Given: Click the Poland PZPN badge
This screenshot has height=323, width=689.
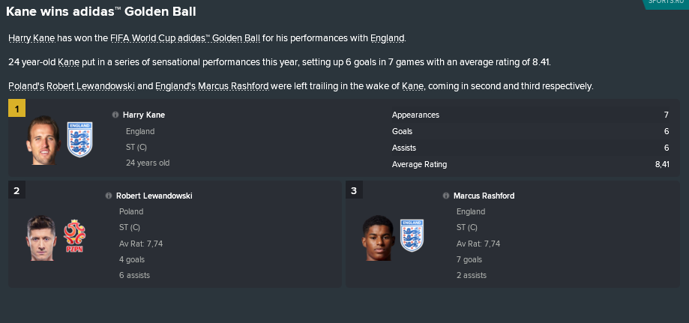Looking at the screenshot, I should pos(74,236).
